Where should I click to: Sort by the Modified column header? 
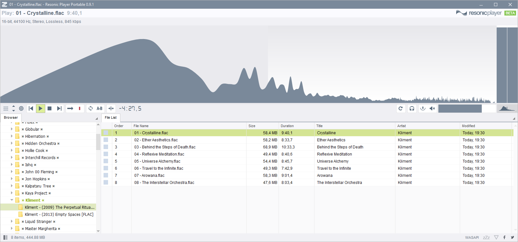pyautogui.click(x=485, y=126)
